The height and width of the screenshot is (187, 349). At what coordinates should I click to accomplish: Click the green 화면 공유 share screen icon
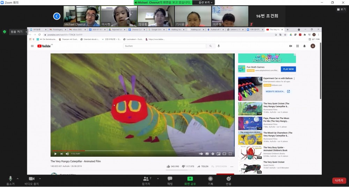coord(190,179)
